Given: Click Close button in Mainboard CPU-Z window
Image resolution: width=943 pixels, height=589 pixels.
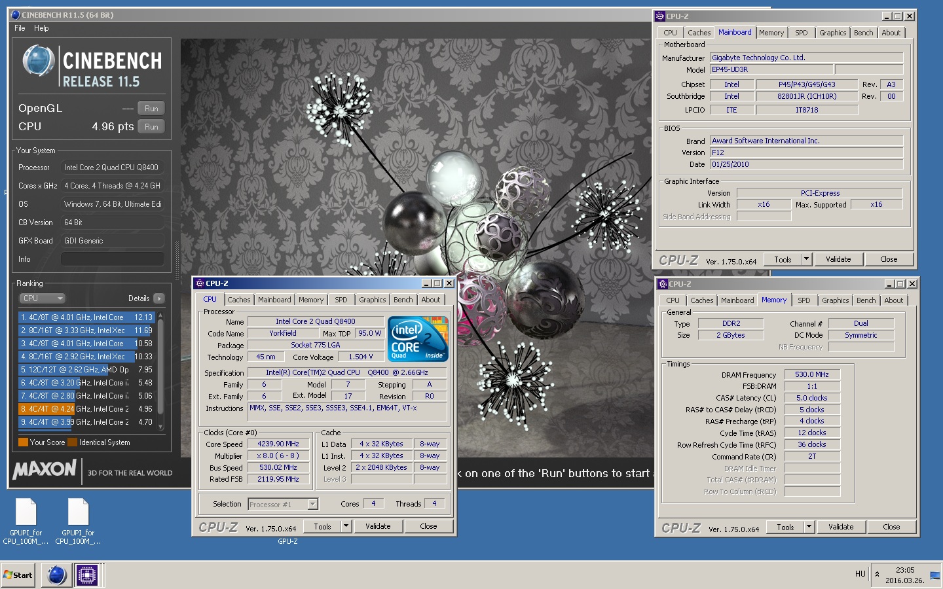Looking at the screenshot, I should click(889, 259).
